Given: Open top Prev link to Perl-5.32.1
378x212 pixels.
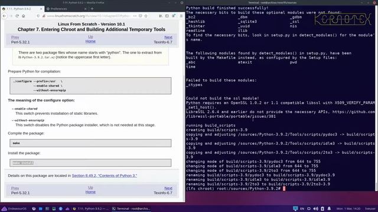Looking at the screenshot, I should (15, 37).
